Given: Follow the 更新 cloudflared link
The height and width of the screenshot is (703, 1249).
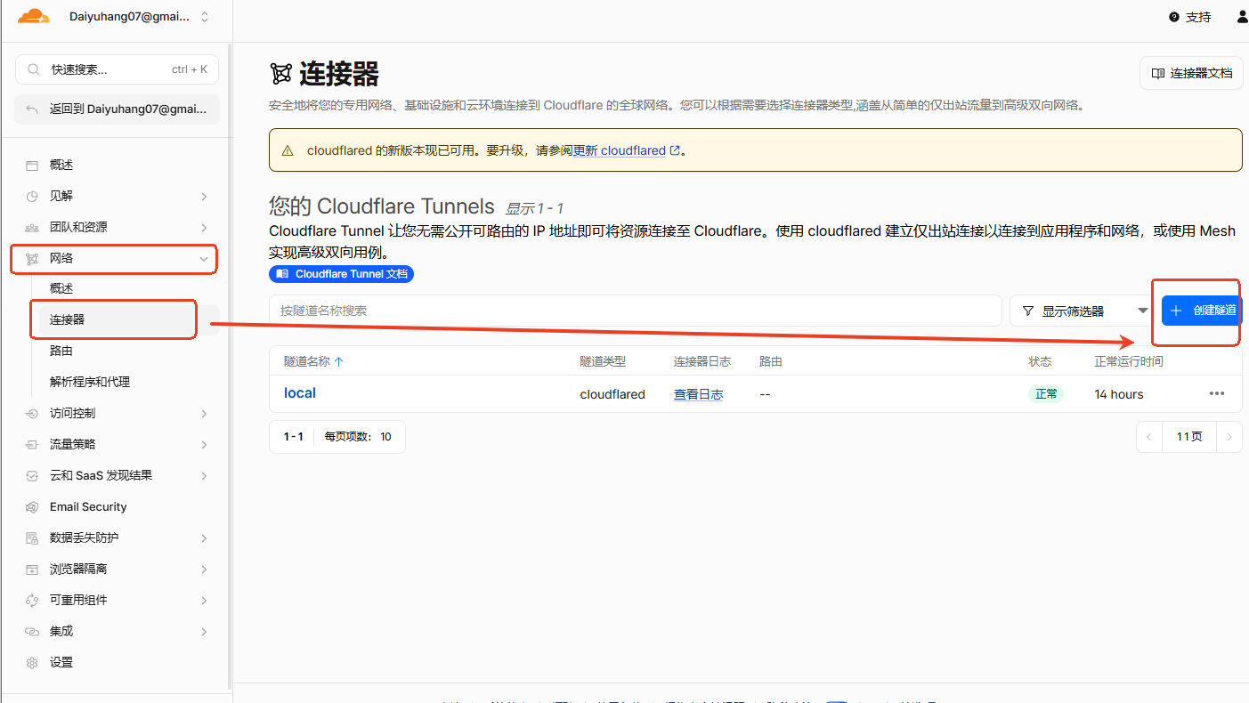Looking at the screenshot, I should tap(626, 151).
